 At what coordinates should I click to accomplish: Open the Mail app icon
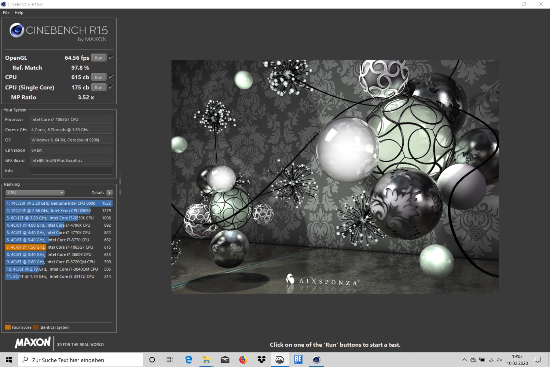point(225,360)
